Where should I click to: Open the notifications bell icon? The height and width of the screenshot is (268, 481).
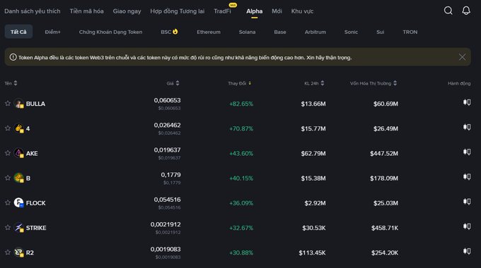pos(466,11)
